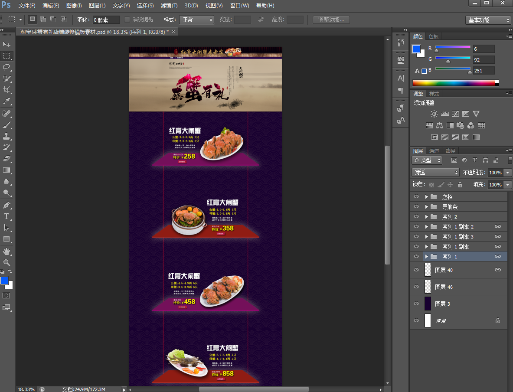Toggle visibility of 背景 layer
The width and height of the screenshot is (513, 392).
point(416,320)
